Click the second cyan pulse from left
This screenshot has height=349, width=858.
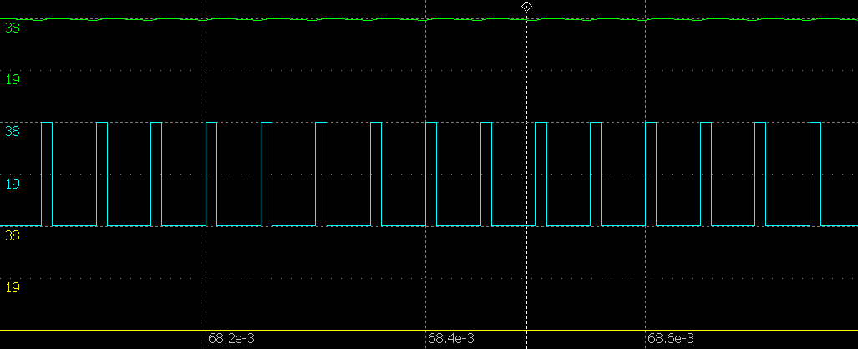[102, 123]
